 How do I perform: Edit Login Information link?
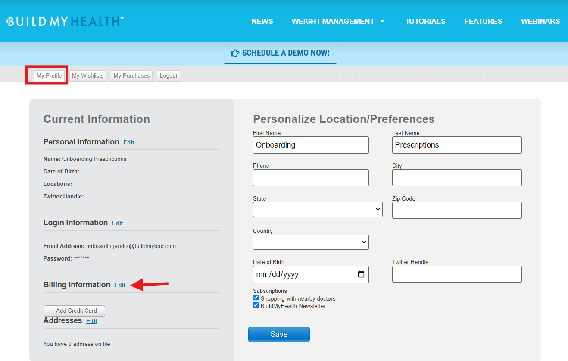(x=117, y=223)
